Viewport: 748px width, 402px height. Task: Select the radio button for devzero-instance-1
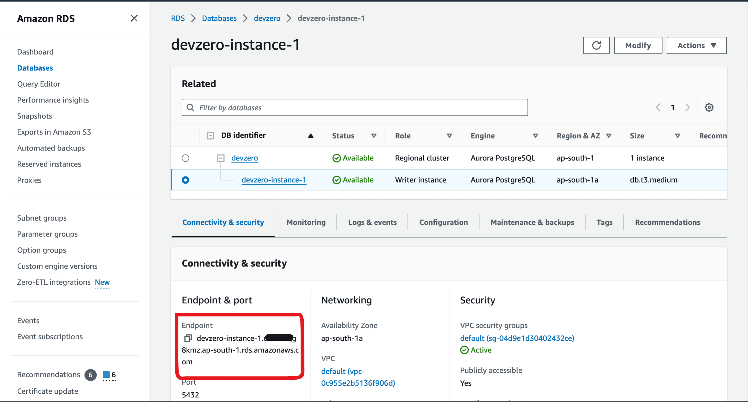click(186, 180)
